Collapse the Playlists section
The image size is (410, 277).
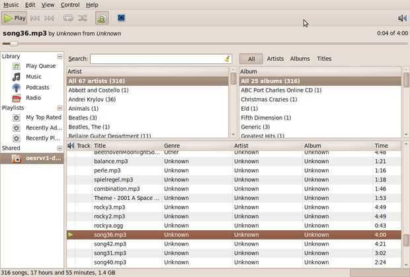[60, 108]
